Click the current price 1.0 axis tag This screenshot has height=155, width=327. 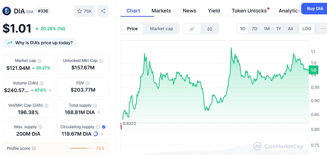(x=313, y=70)
